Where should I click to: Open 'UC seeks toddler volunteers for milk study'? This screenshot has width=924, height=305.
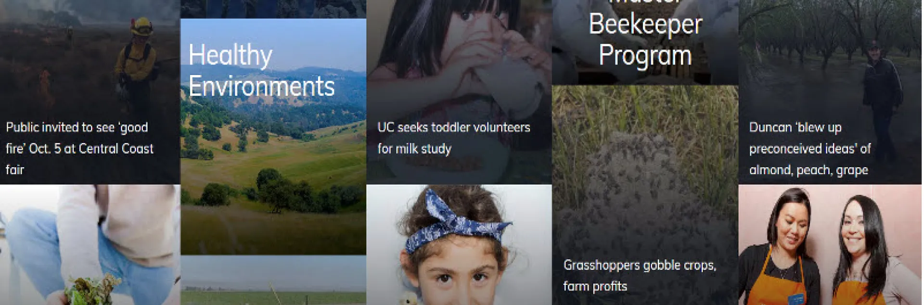point(453,138)
